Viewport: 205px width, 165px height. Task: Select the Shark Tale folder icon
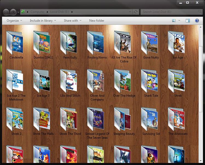click(x=150, y=81)
